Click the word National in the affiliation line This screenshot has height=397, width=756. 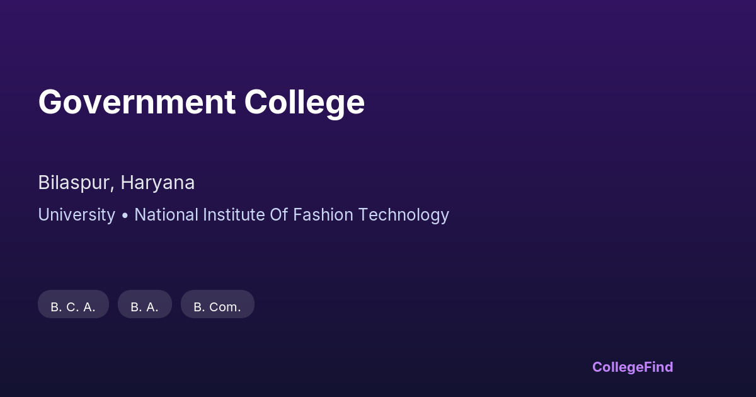pyautogui.click(x=166, y=215)
